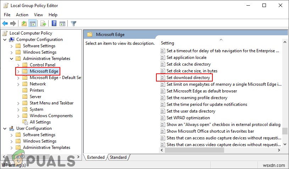Click policy icon beside Set disk cache directory

tap(163, 64)
